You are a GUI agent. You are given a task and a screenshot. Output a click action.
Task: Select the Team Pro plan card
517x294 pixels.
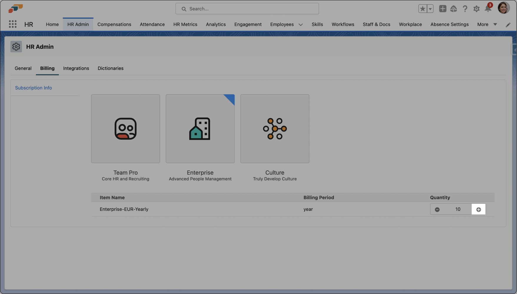pyautogui.click(x=125, y=129)
